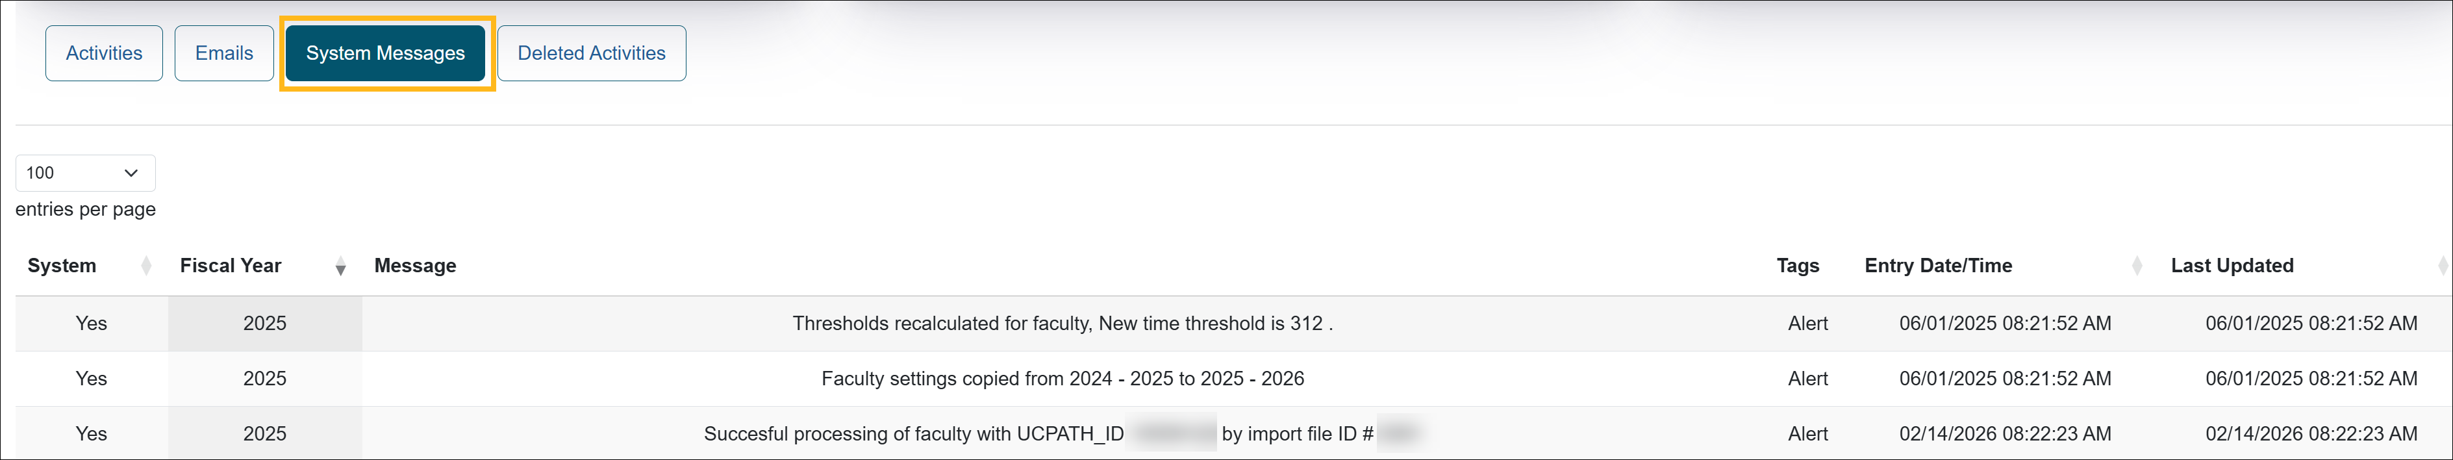
Task: Open the Emails tab
Action: (224, 53)
